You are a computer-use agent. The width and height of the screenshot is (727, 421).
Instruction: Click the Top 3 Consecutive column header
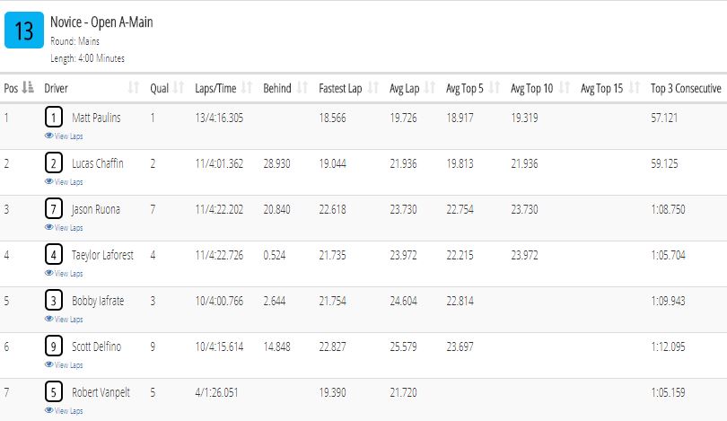(686, 88)
